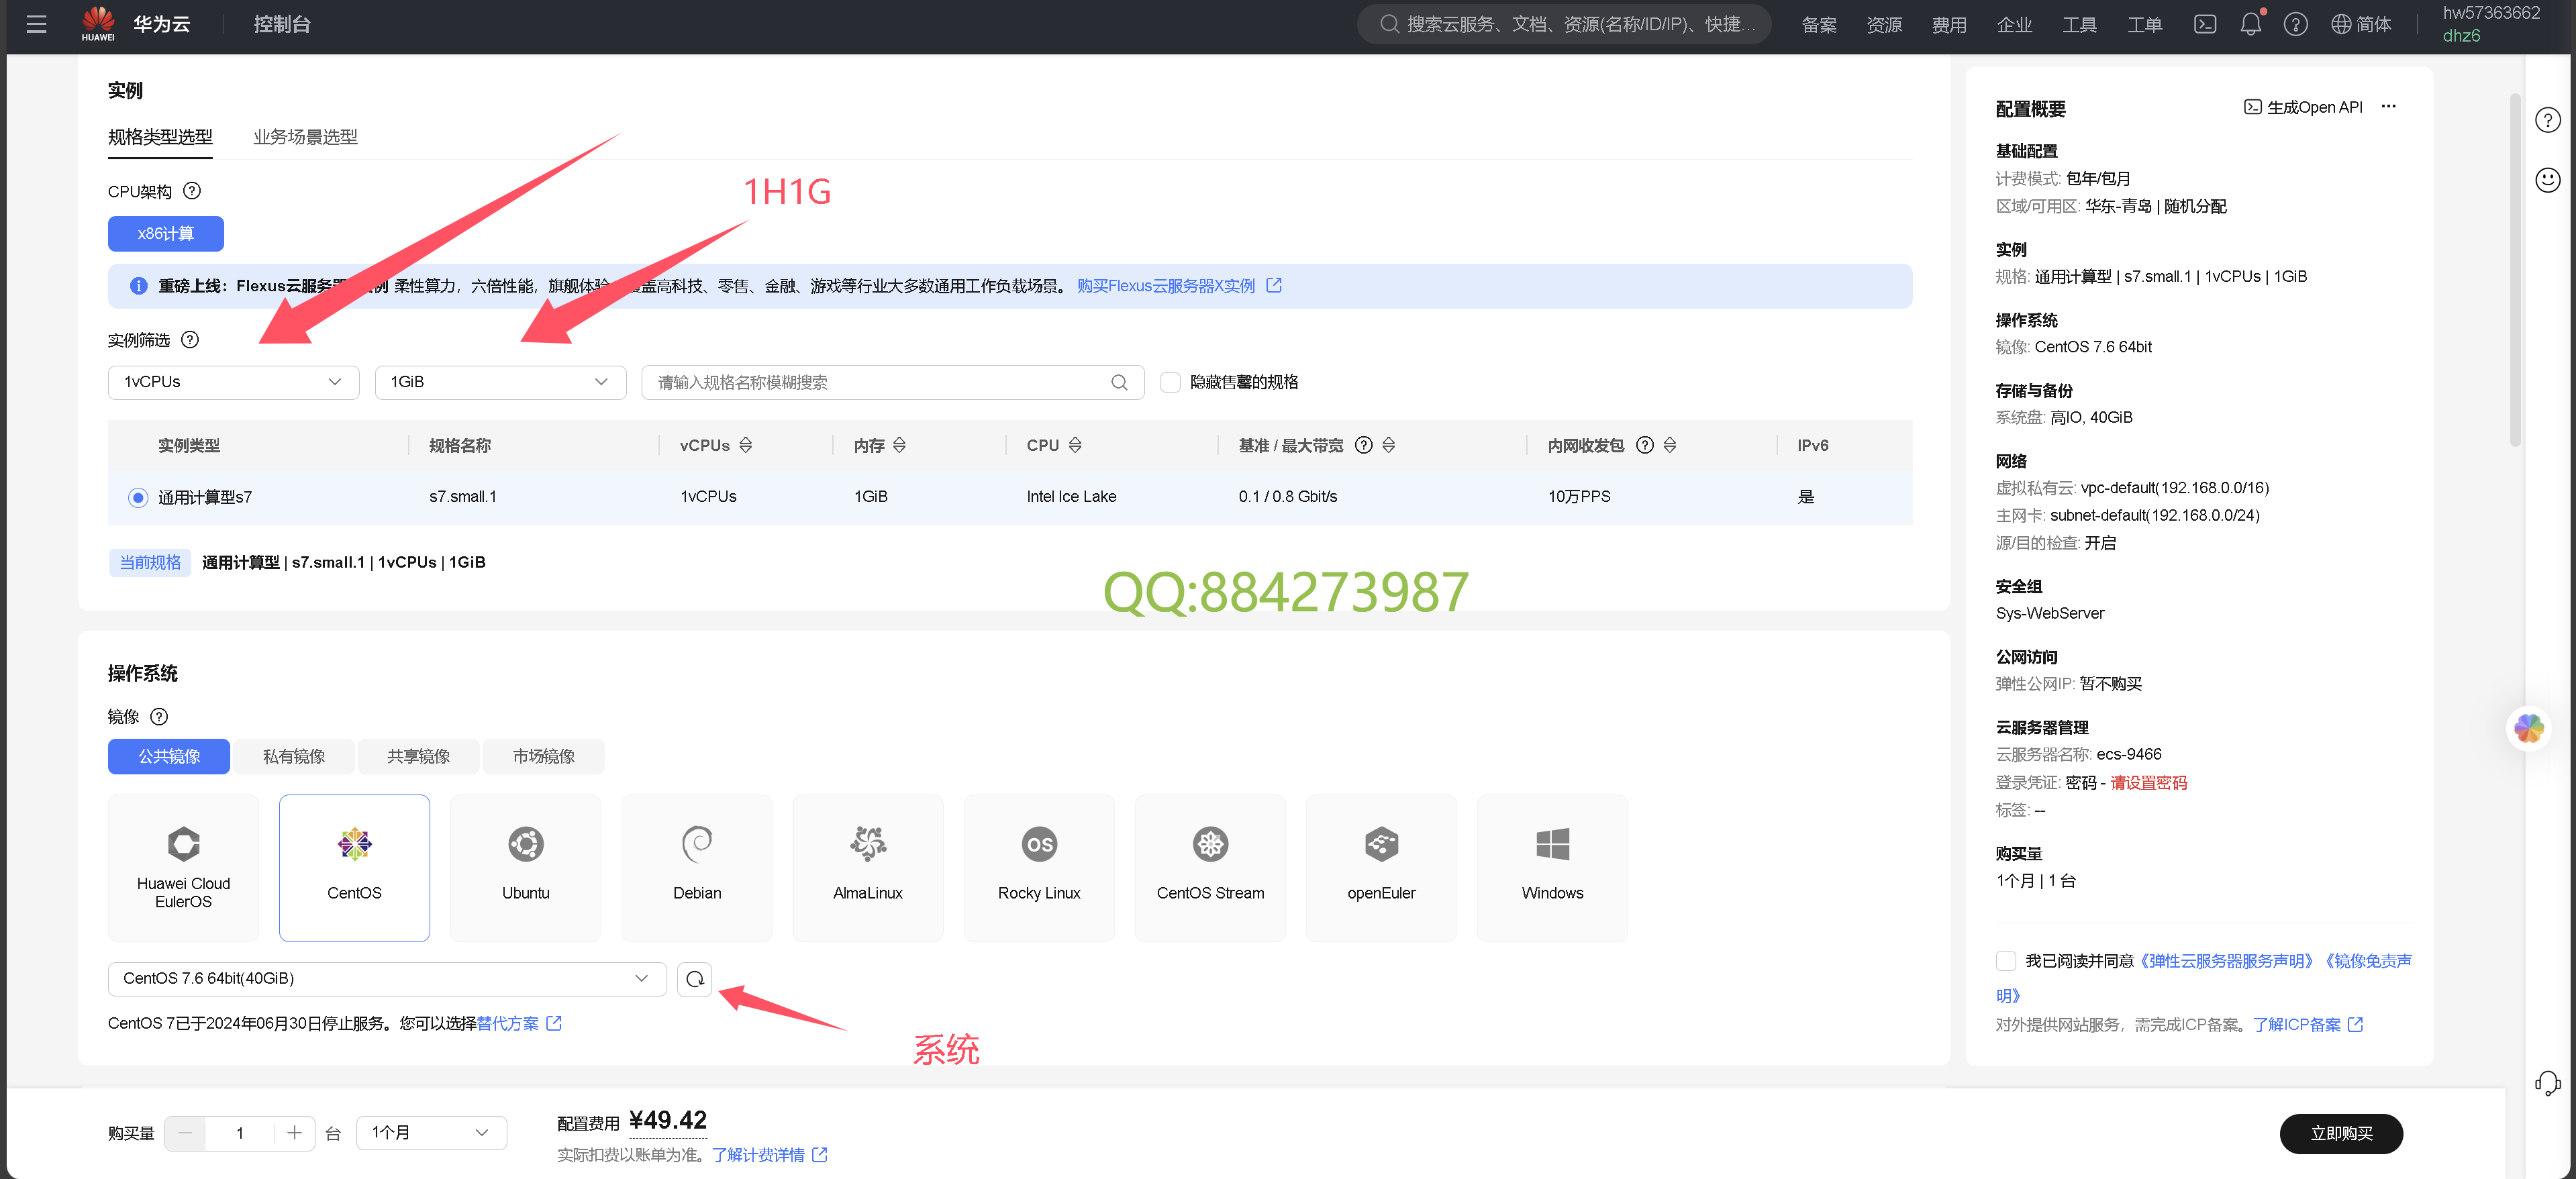2576x1179 pixels.
Task: Sort by baseline/max bandwidth
Action: pos(1388,445)
